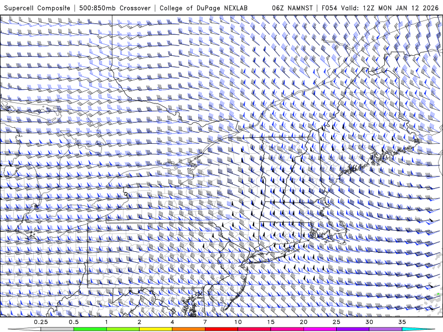Click the legend value 10
This screenshot has height=332, width=443.
pos(238,322)
